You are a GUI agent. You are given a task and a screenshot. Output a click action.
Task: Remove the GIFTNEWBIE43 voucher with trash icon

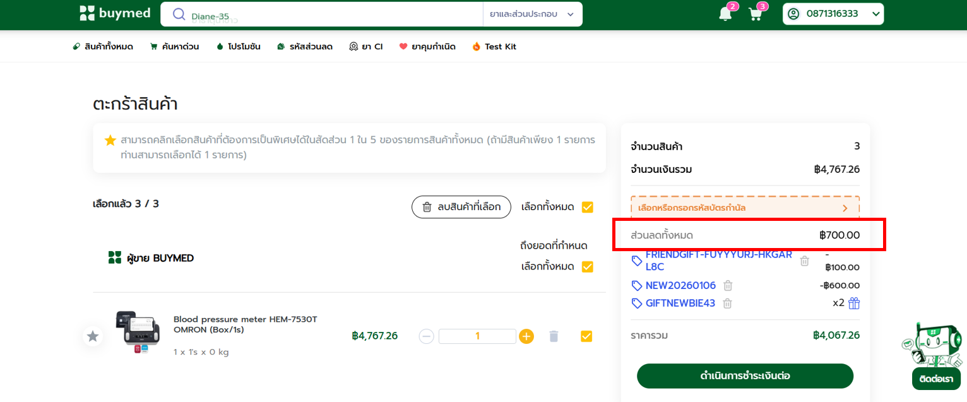click(x=727, y=304)
